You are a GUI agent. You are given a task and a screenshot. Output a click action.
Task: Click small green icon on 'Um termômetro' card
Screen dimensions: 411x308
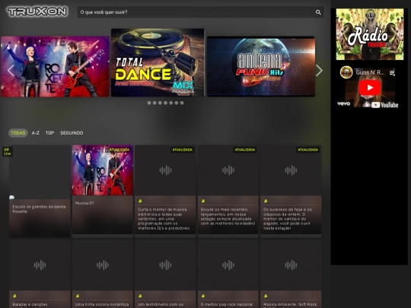pos(140,296)
